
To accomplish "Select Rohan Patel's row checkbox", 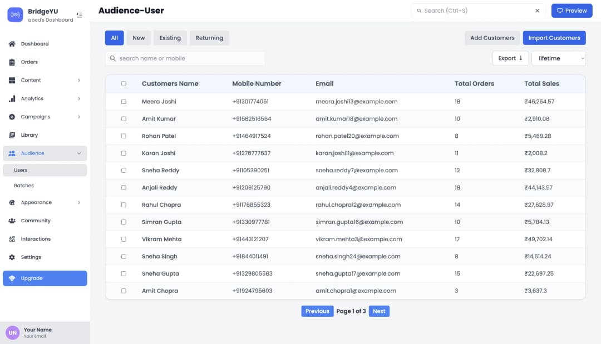I will (124, 136).
